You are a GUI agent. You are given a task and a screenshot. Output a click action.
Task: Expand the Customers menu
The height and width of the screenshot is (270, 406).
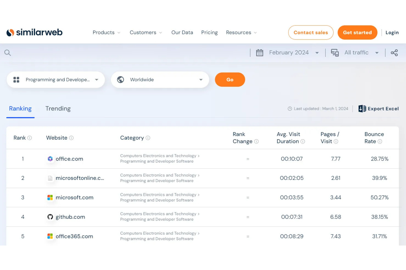(x=146, y=33)
